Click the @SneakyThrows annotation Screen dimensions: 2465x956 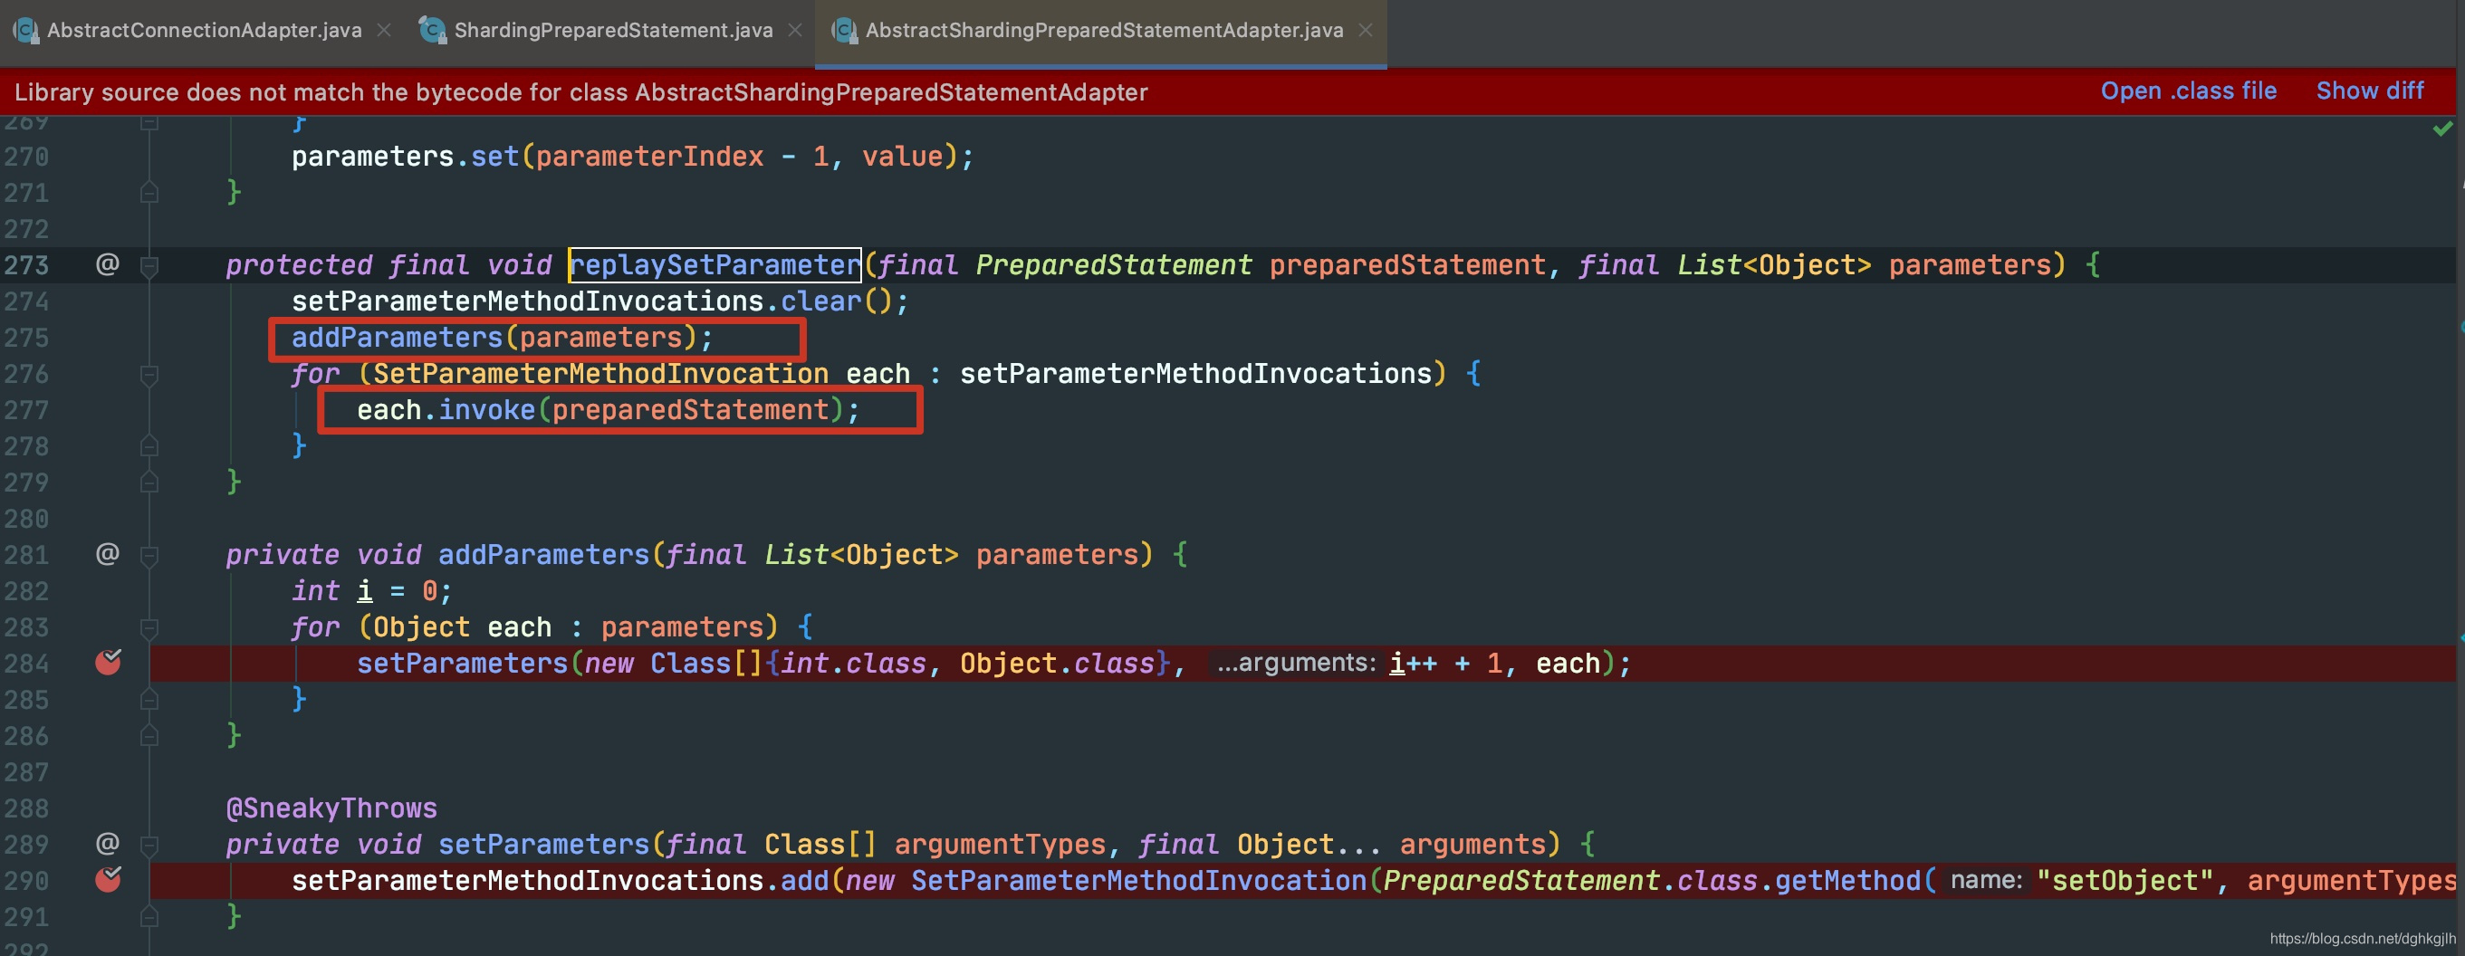pyautogui.click(x=331, y=808)
